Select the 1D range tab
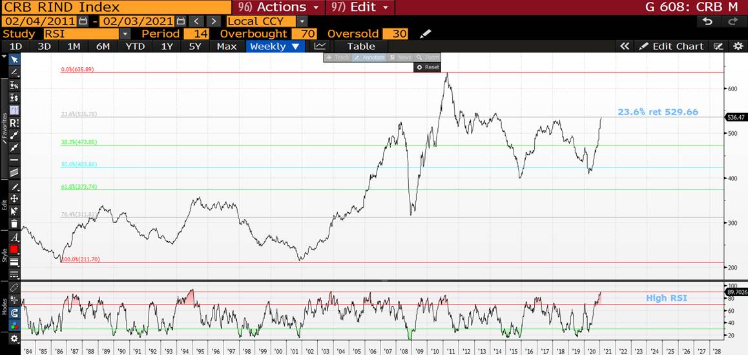748x355 pixels. click(16, 47)
